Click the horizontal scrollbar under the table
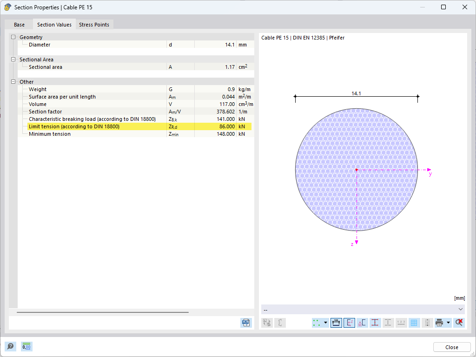 [x=103, y=312]
